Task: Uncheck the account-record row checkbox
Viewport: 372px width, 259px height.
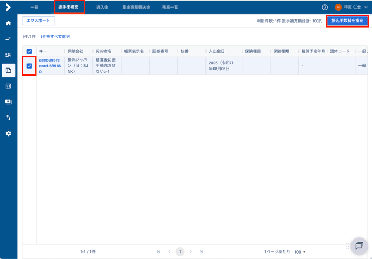Action: point(29,66)
